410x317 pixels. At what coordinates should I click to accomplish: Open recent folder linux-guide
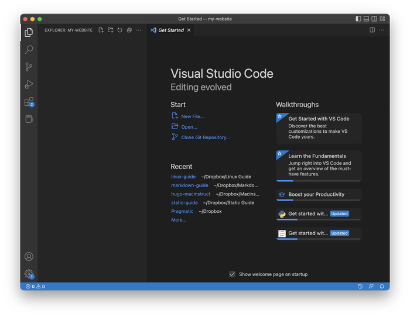pos(183,177)
